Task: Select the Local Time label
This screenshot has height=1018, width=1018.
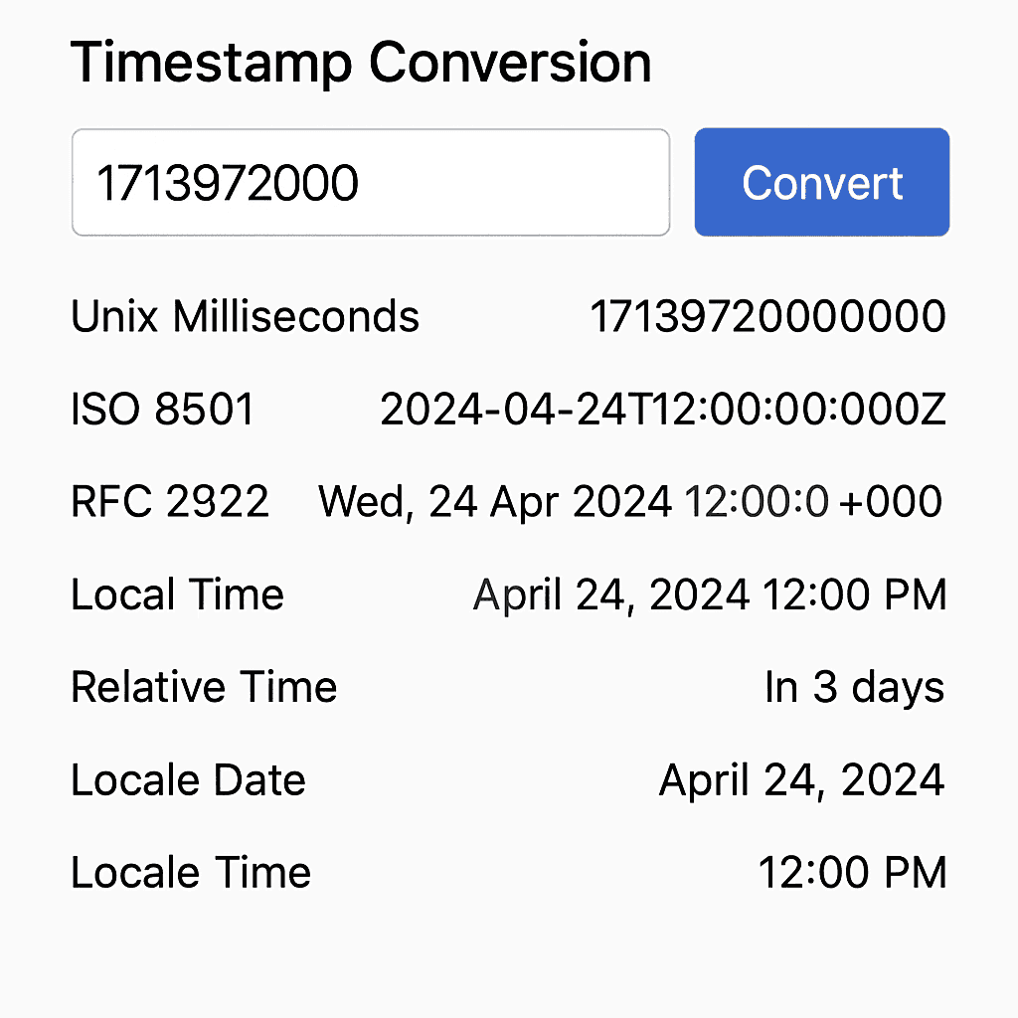Action: pos(177,594)
